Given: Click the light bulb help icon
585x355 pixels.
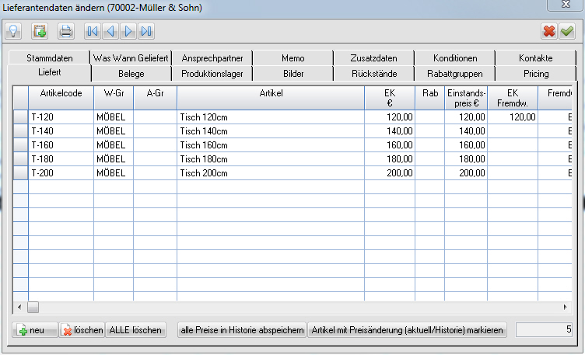Looking at the screenshot, I should [13, 31].
